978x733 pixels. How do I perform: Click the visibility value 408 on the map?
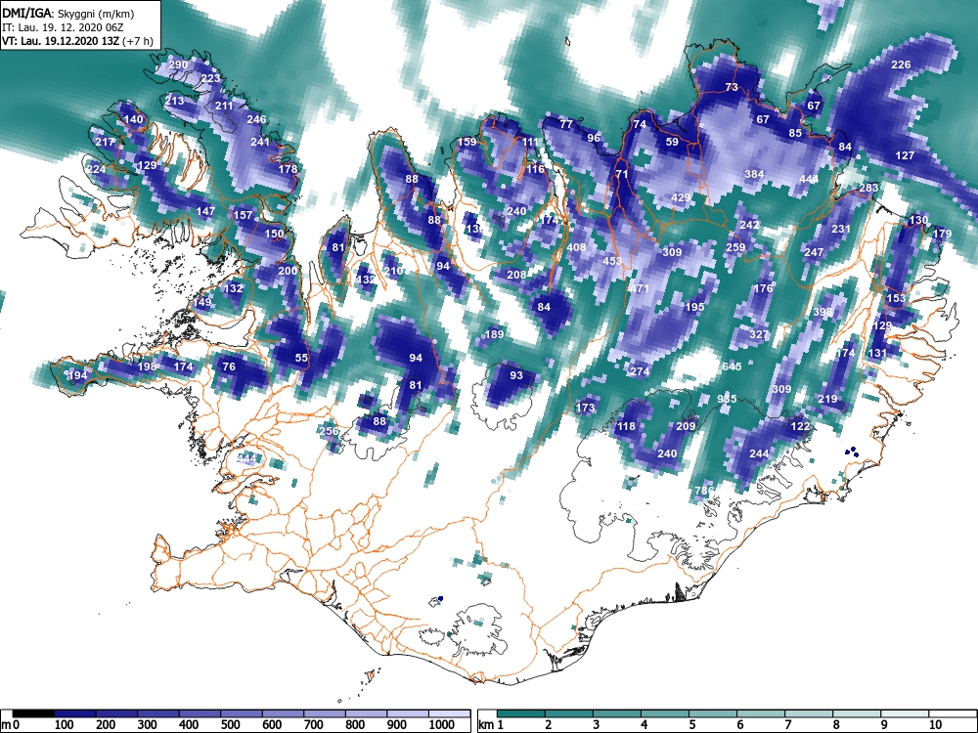tap(576, 247)
